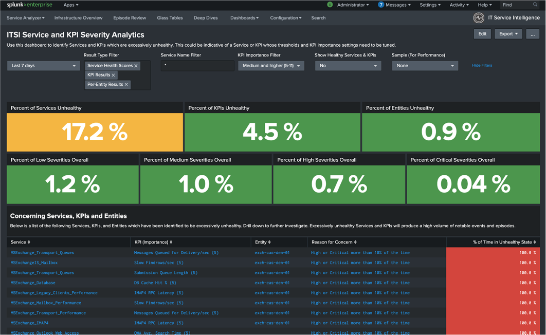Open the Last 7 days time range dropdown
This screenshot has height=335, width=546.
[44, 66]
